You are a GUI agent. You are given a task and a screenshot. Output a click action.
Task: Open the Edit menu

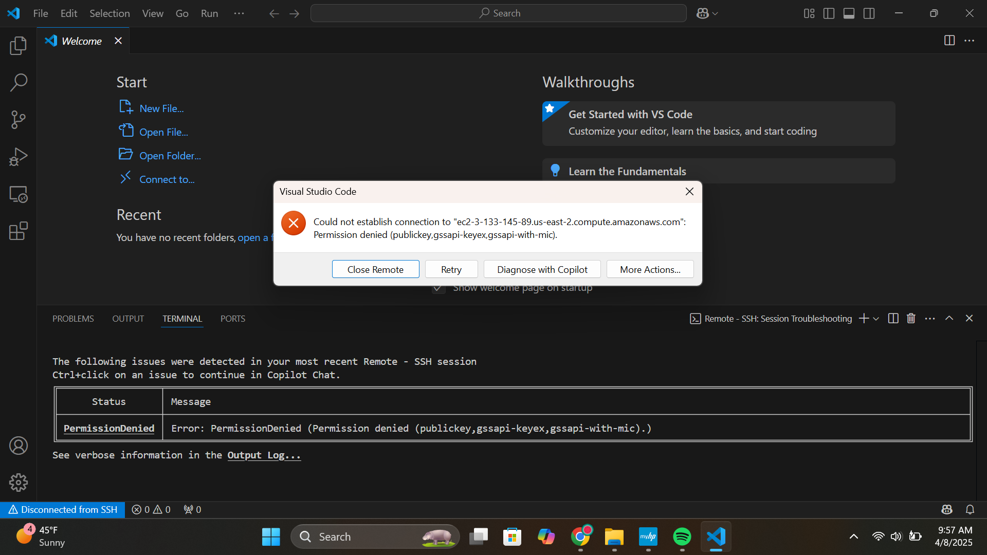pyautogui.click(x=69, y=13)
